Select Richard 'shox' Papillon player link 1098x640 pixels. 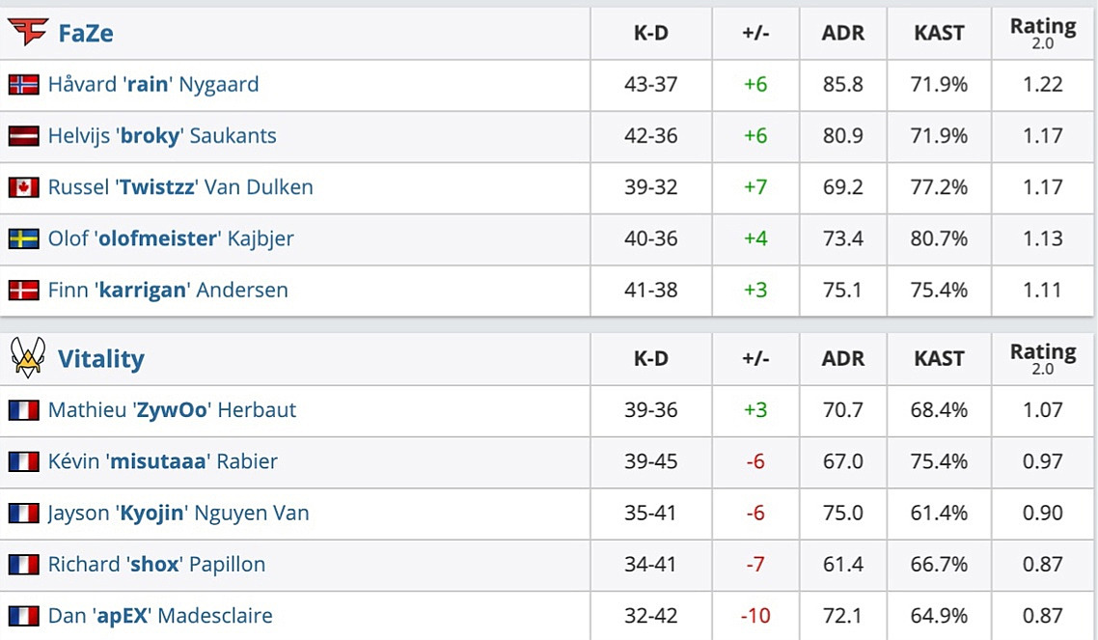[x=156, y=565]
